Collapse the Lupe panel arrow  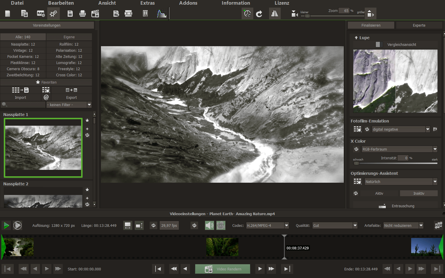(x=356, y=38)
